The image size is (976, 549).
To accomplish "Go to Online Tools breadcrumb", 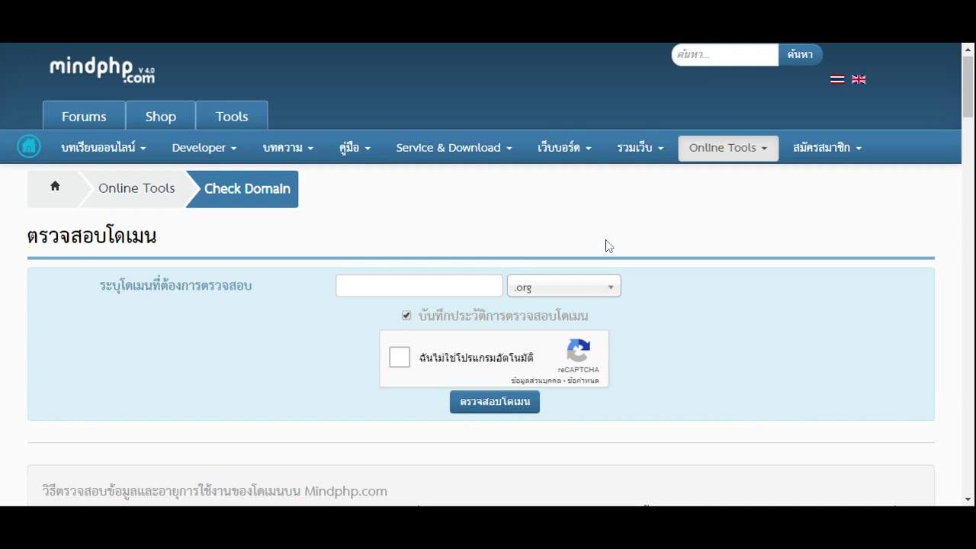I will (x=136, y=188).
